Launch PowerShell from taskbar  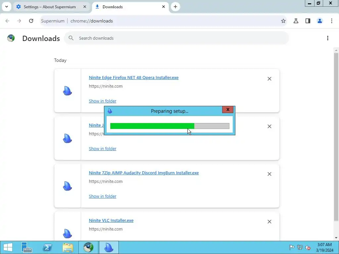point(47,247)
